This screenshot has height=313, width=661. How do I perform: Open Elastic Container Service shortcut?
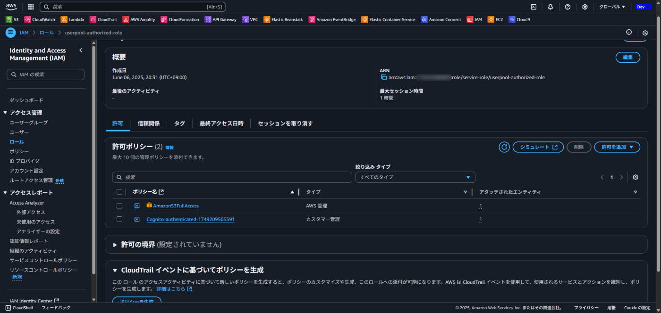(388, 20)
